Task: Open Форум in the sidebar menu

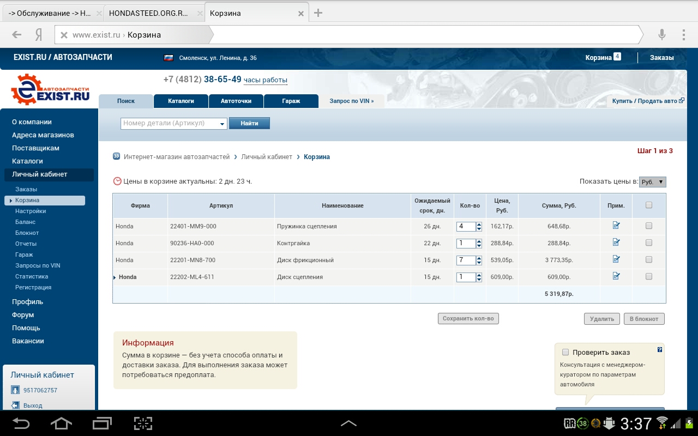Action: tap(23, 314)
